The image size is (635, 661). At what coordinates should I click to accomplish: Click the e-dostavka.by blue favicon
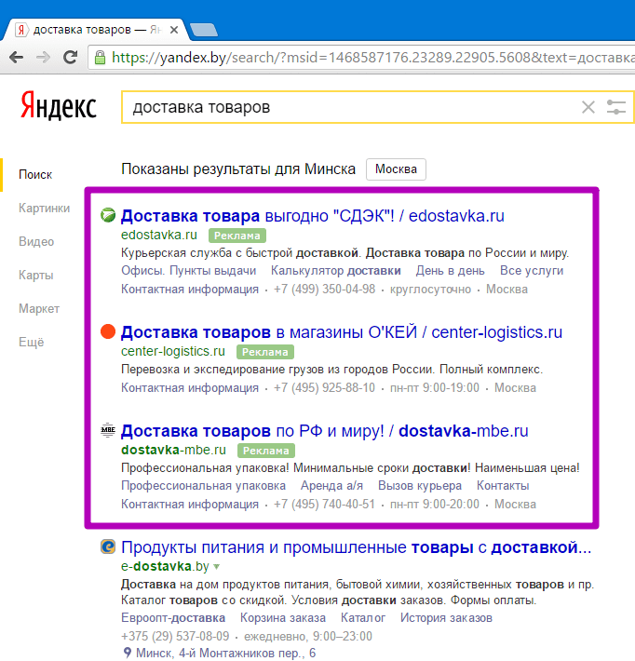pos(108,546)
